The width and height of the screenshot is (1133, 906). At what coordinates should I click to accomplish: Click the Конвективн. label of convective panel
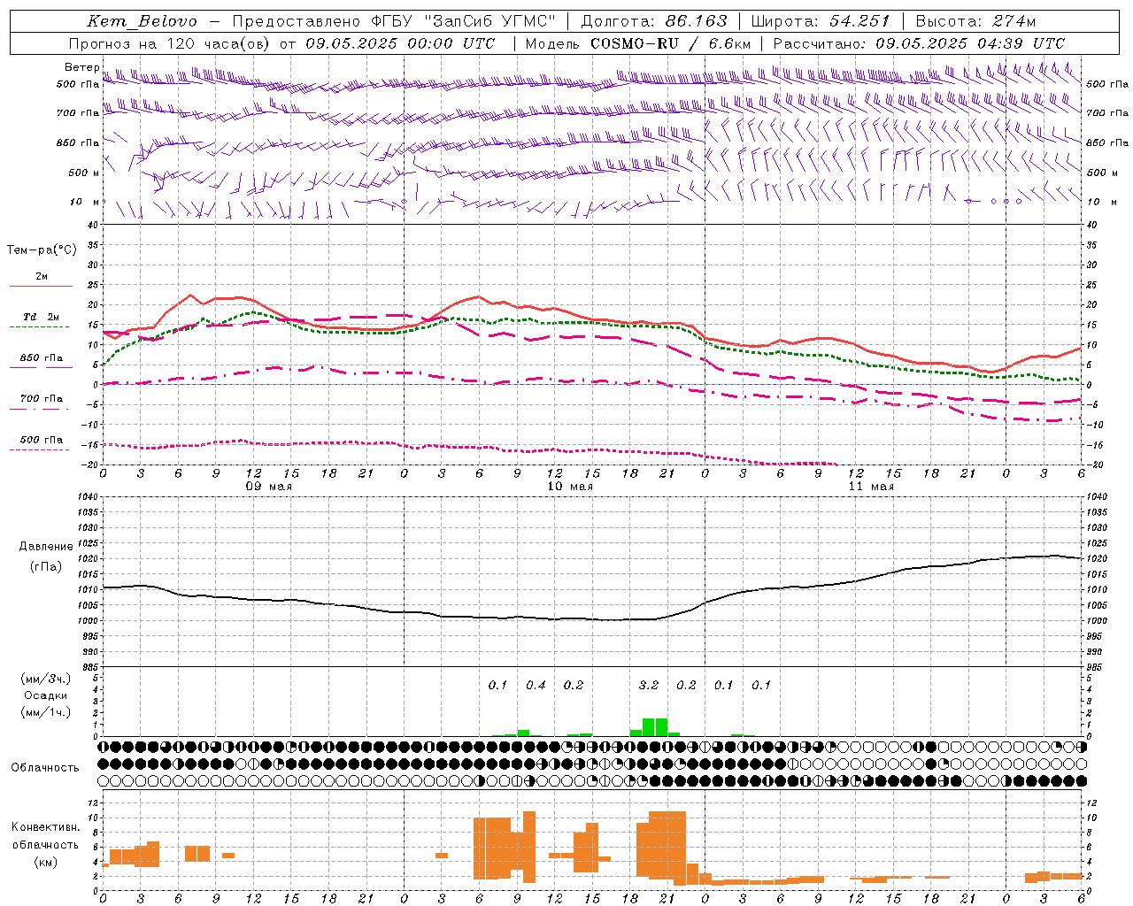pyautogui.click(x=46, y=827)
